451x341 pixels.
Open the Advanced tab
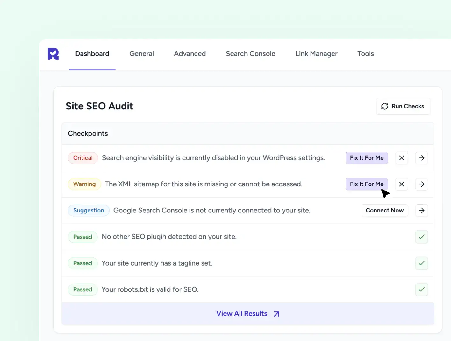pos(190,54)
